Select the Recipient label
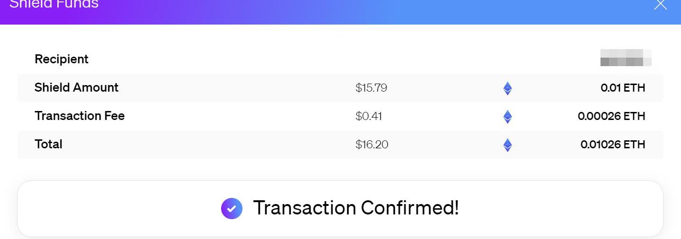This screenshot has width=681, height=239. click(62, 60)
